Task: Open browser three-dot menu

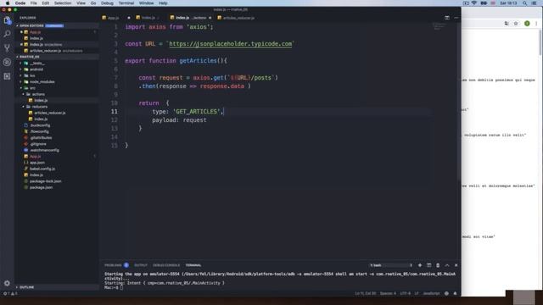Action: click(536, 23)
